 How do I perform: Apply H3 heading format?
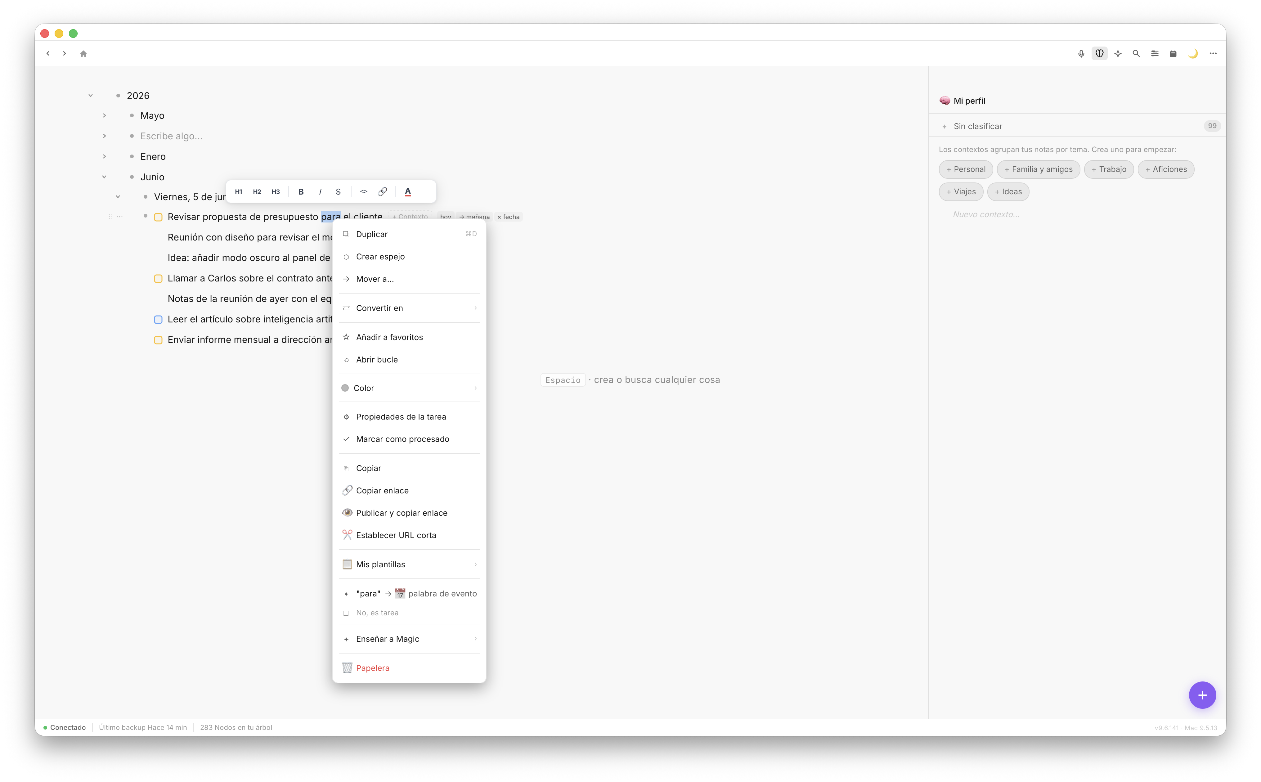click(276, 192)
